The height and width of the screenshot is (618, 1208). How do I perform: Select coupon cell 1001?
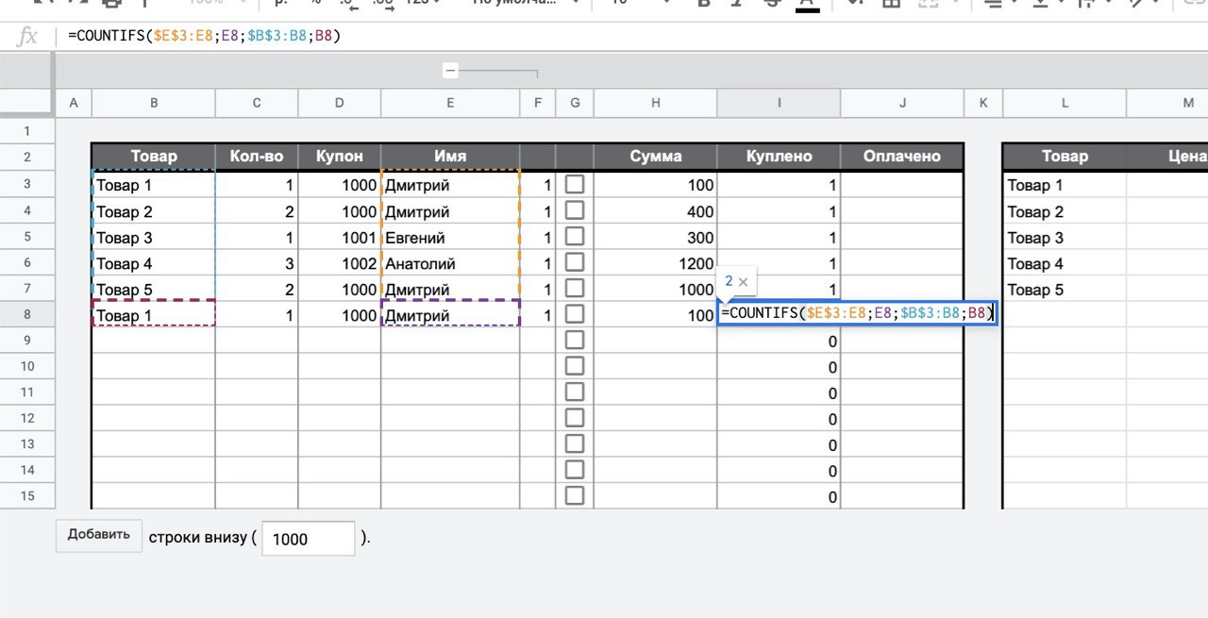(340, 238)
